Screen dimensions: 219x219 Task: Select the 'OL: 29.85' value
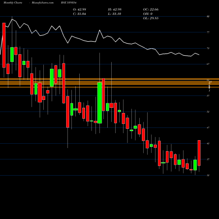151,18
